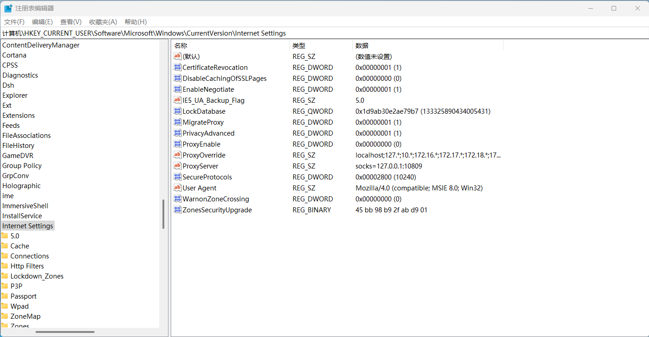Click the SecureProtocols value icon
This screenshot has height=337, width=649.
pyautogui.click(x=178, y=177)
